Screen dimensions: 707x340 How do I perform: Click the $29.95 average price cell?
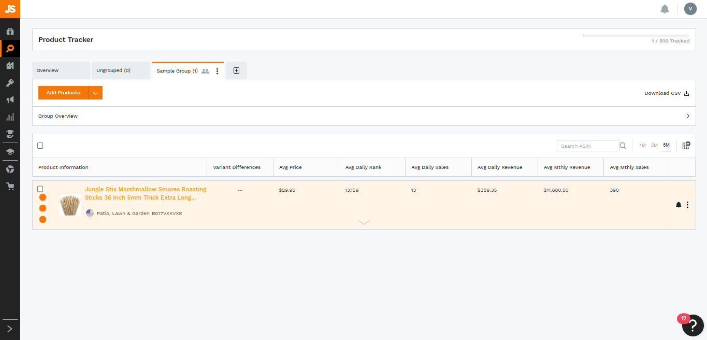(287, 190)
